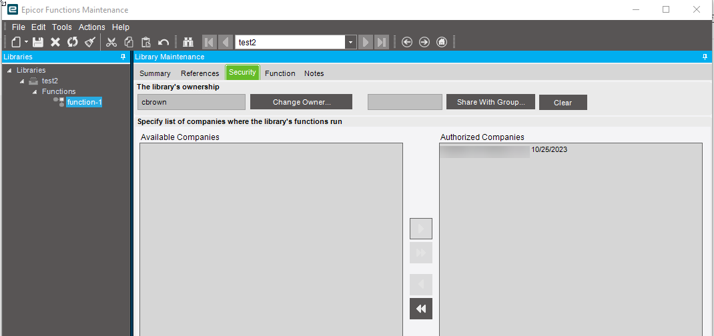Click the single right-arrow move button
The height and width of the screenshot is (336, 714).
(421, 229)
